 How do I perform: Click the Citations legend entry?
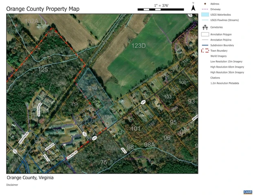pyautogui.click(x=215, y=78)
